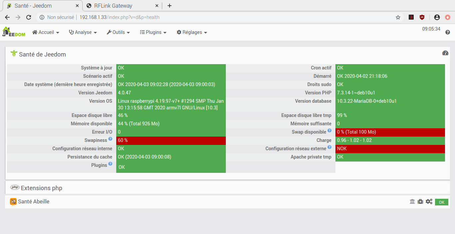Click the Mémoire suffisante label
This screenshot has width=455, height=234.
click(311, 124)
